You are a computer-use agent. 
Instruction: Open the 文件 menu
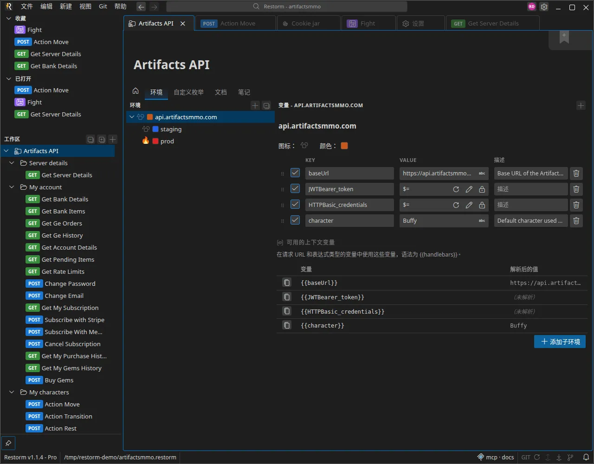pyautogui.click(x=27, y=6)
